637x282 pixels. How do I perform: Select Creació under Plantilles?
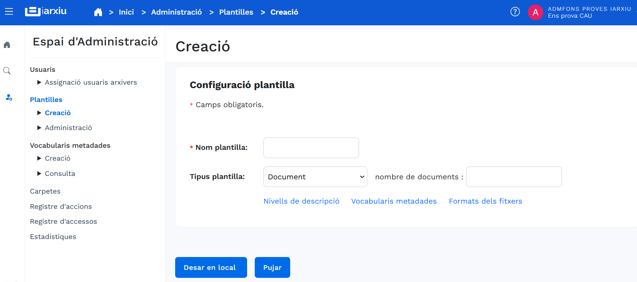coord(58,113)
